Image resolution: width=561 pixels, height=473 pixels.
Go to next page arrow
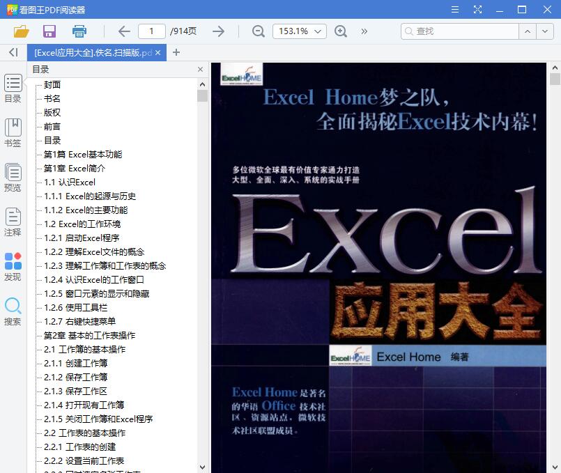click(x=218, y=31)
